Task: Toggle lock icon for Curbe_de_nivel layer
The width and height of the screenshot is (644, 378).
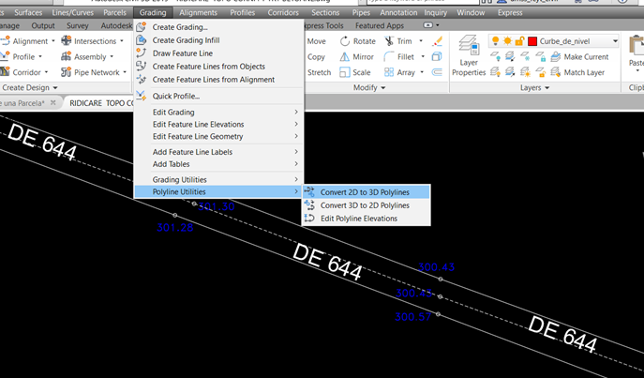Action: tap(519, 40)
